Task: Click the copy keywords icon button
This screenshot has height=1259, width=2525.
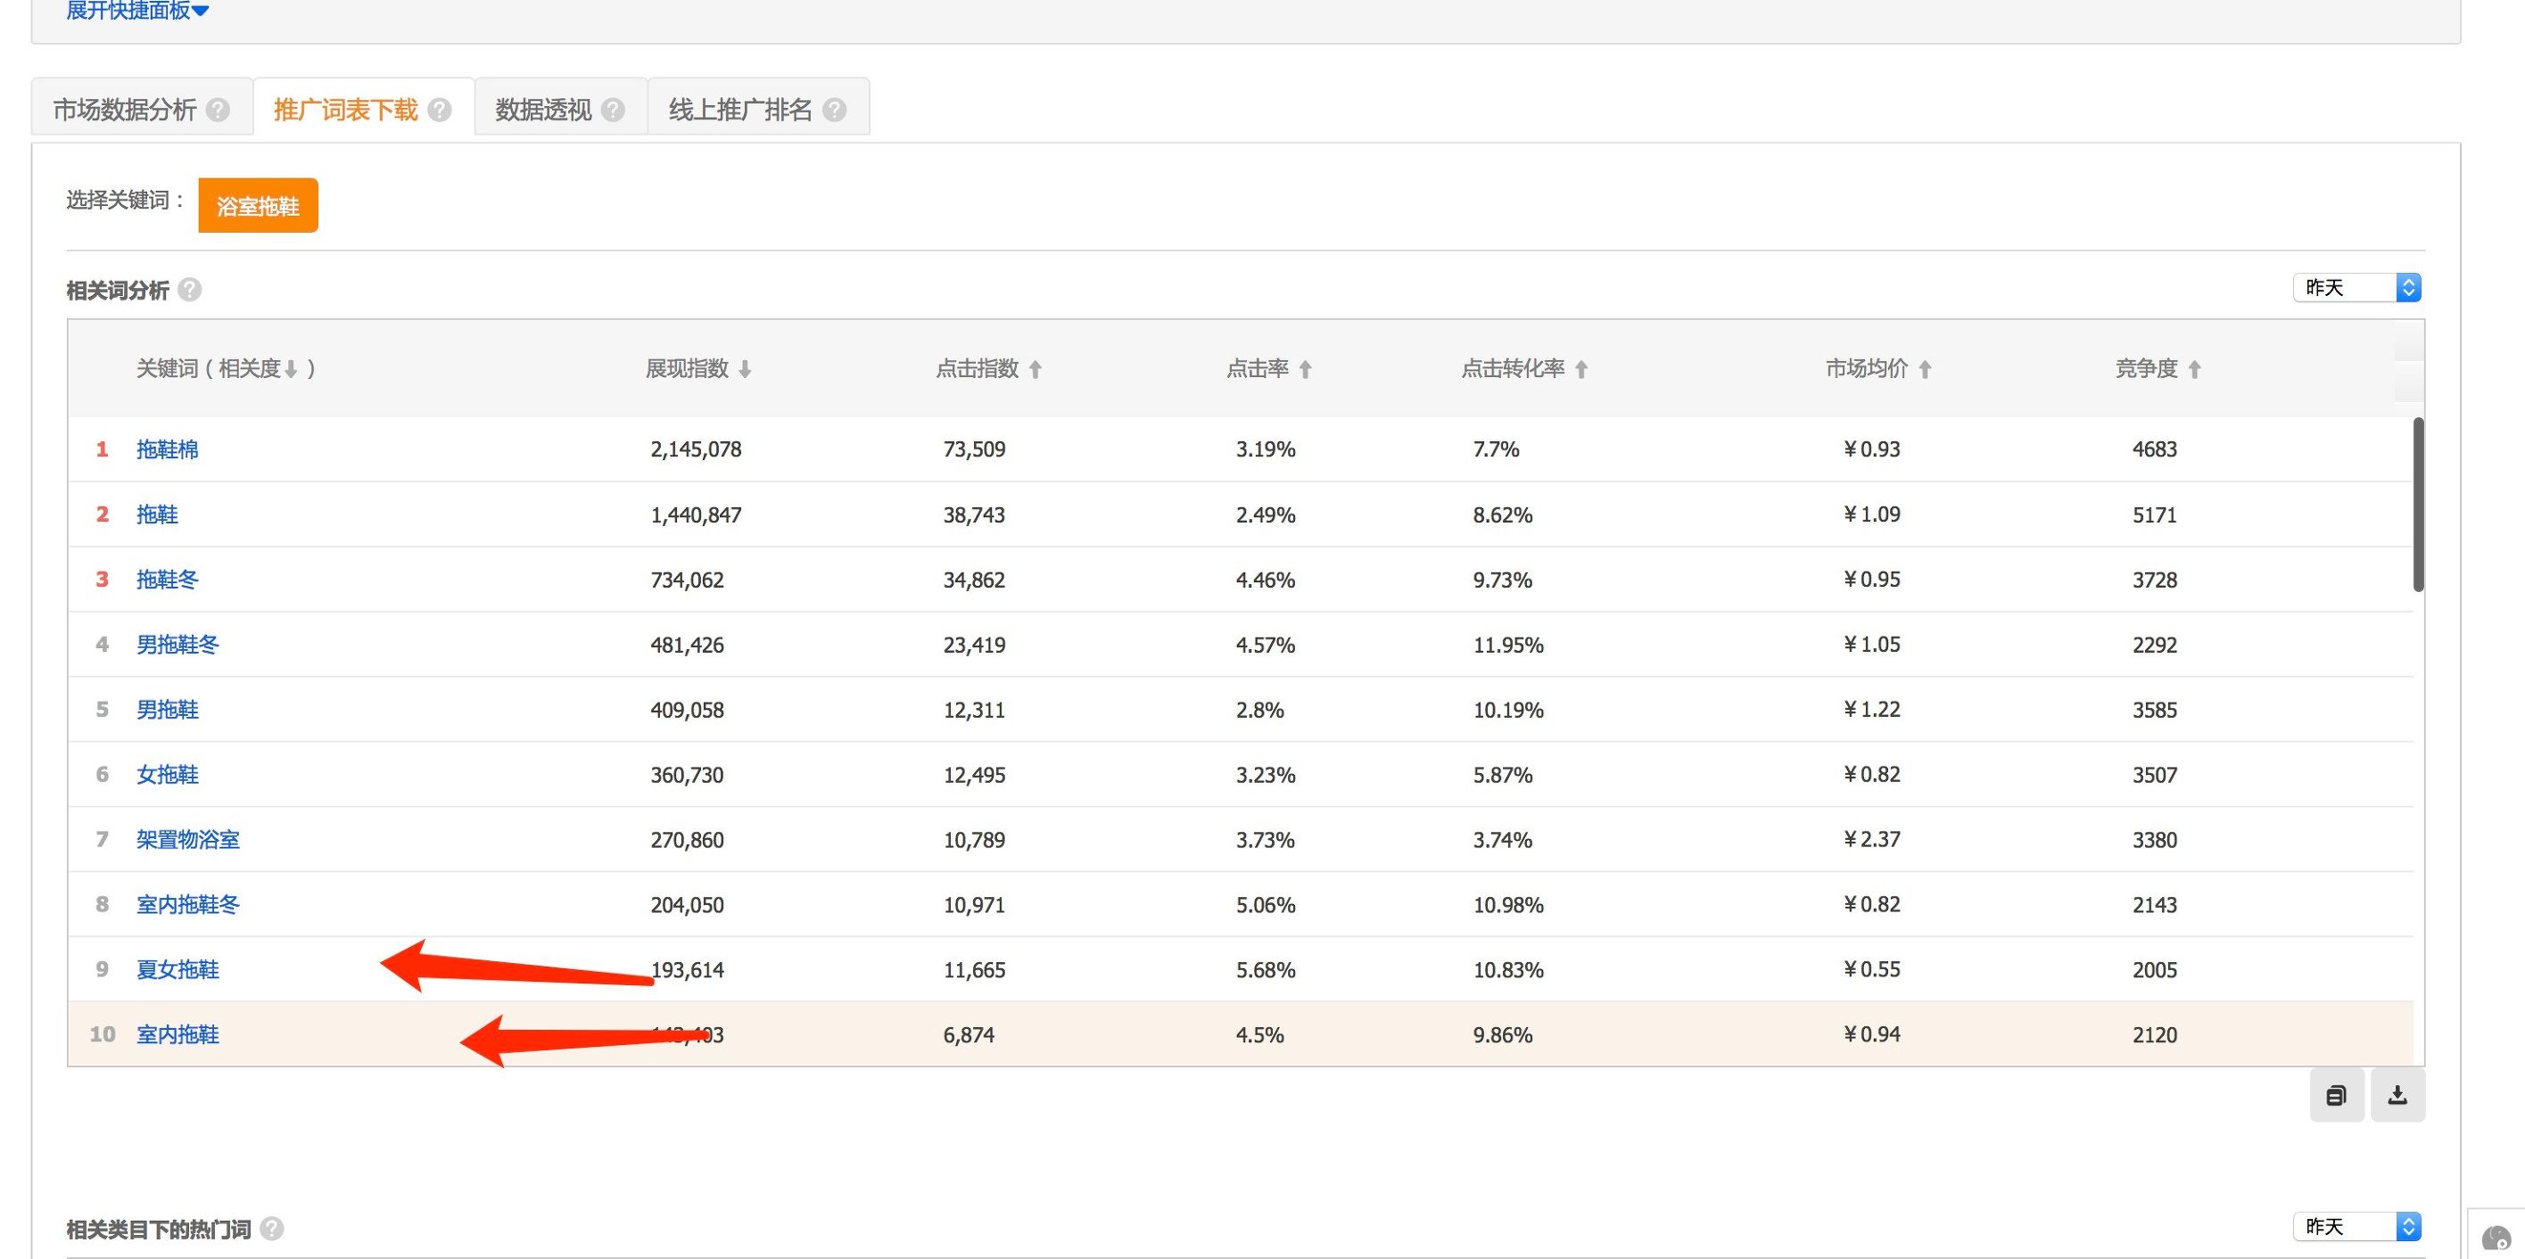Action: 2337,1095
